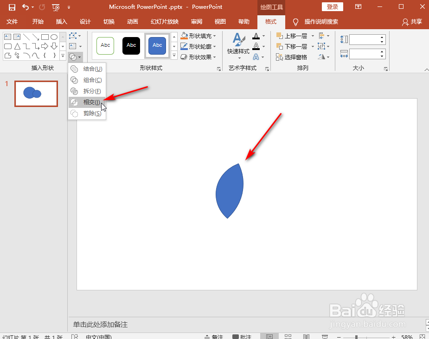
Task: Apply the white green-outline Abc style
Action: 105,46
